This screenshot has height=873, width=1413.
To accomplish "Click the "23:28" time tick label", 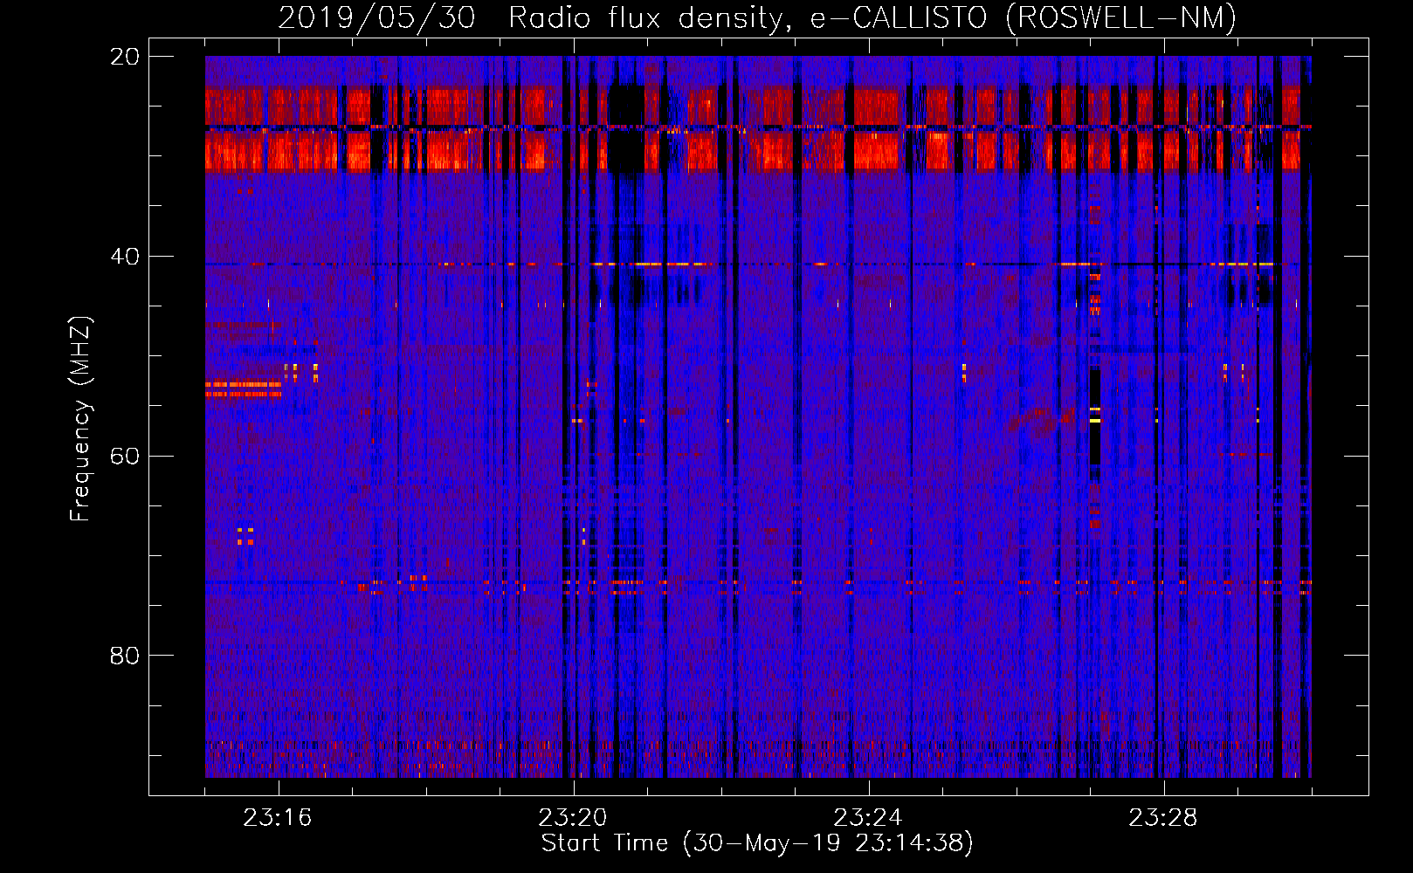I will pyautogui.click(x=1163, y=818).
